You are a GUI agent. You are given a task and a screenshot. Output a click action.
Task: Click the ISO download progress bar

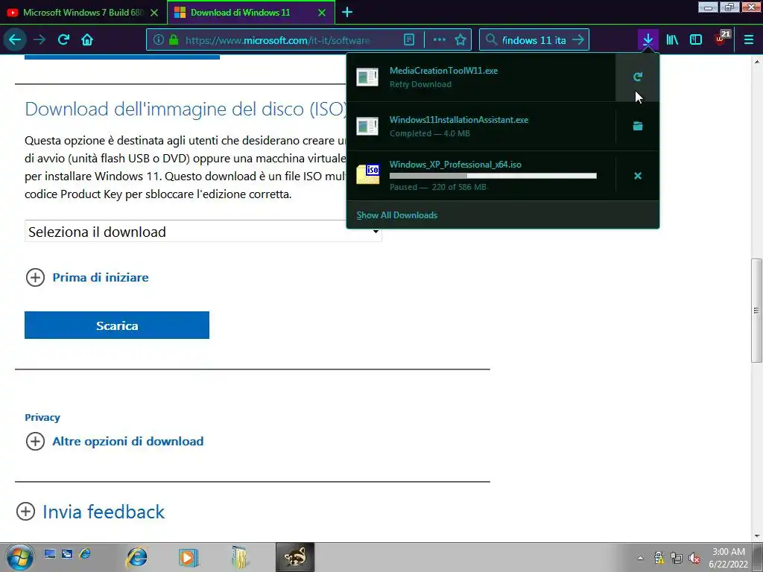(x=493, y=176)
